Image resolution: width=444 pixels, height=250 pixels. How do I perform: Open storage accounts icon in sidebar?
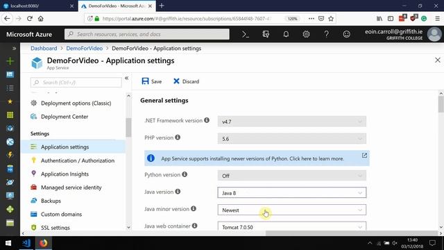10,223
